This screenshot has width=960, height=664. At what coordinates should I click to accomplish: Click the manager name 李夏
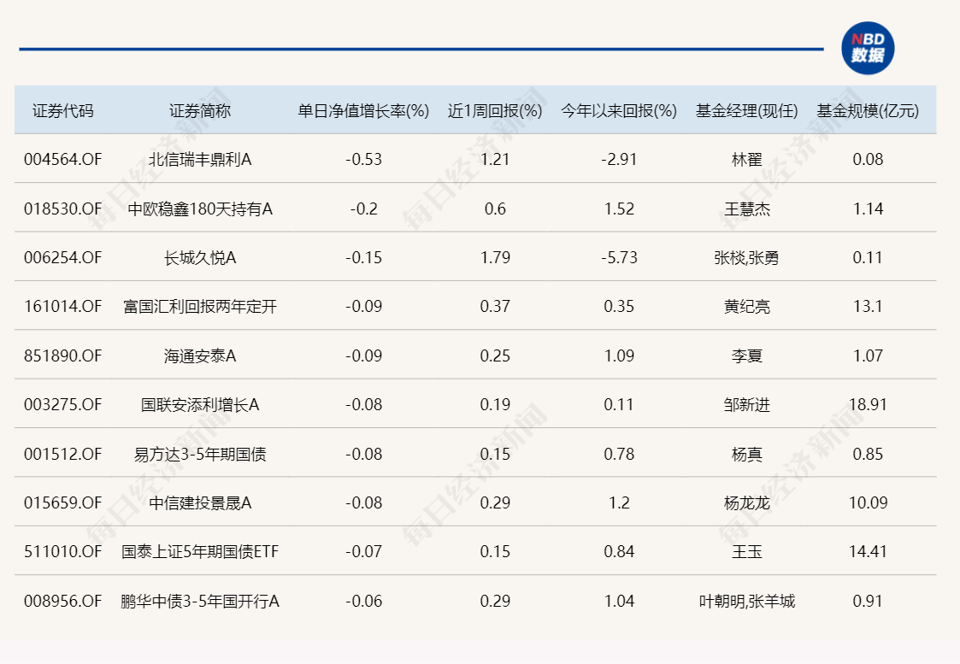click(x=747, y=356)
